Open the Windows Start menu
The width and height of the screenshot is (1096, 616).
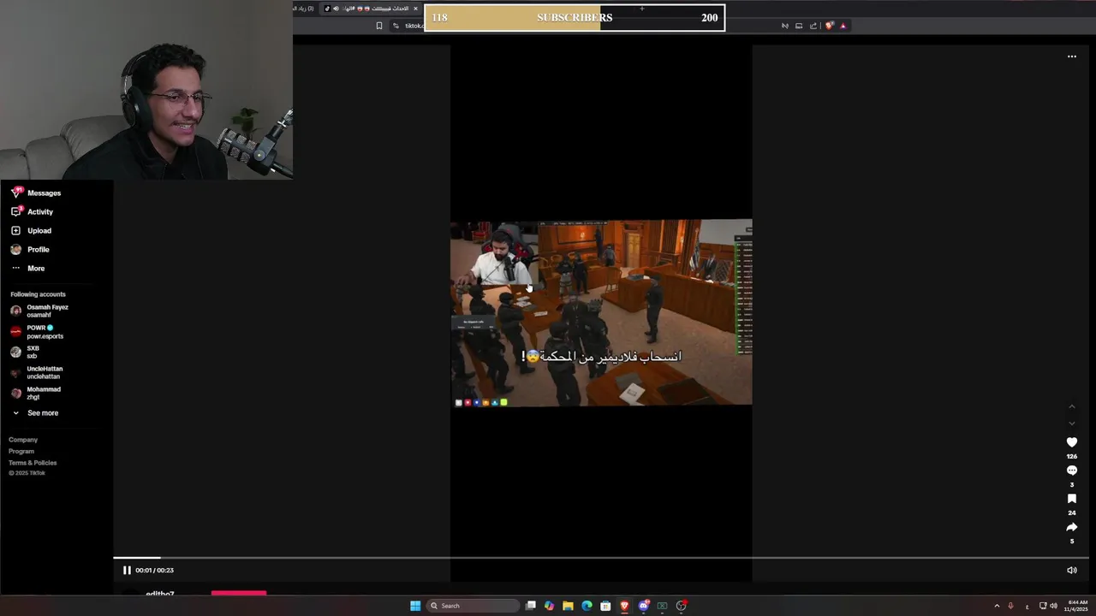pyautogui.click(x=415, y=606)
